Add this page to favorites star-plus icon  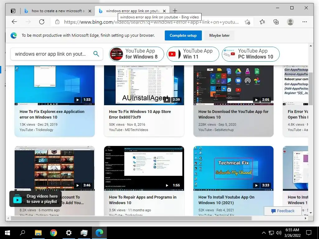point(247,22)
